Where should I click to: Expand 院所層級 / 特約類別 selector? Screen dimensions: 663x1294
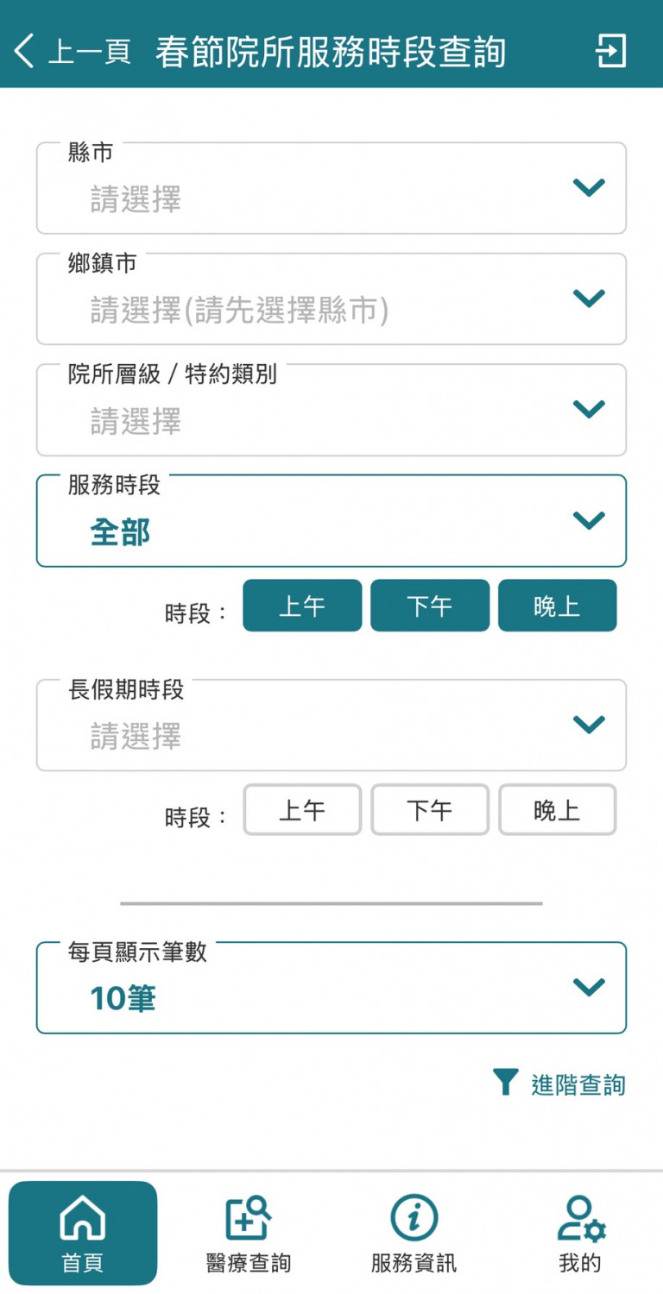[331, 410]
